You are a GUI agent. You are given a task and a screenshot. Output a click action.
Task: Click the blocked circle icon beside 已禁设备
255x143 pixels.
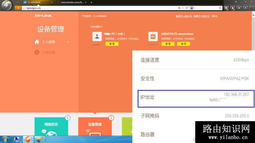(x=37, y=52)
